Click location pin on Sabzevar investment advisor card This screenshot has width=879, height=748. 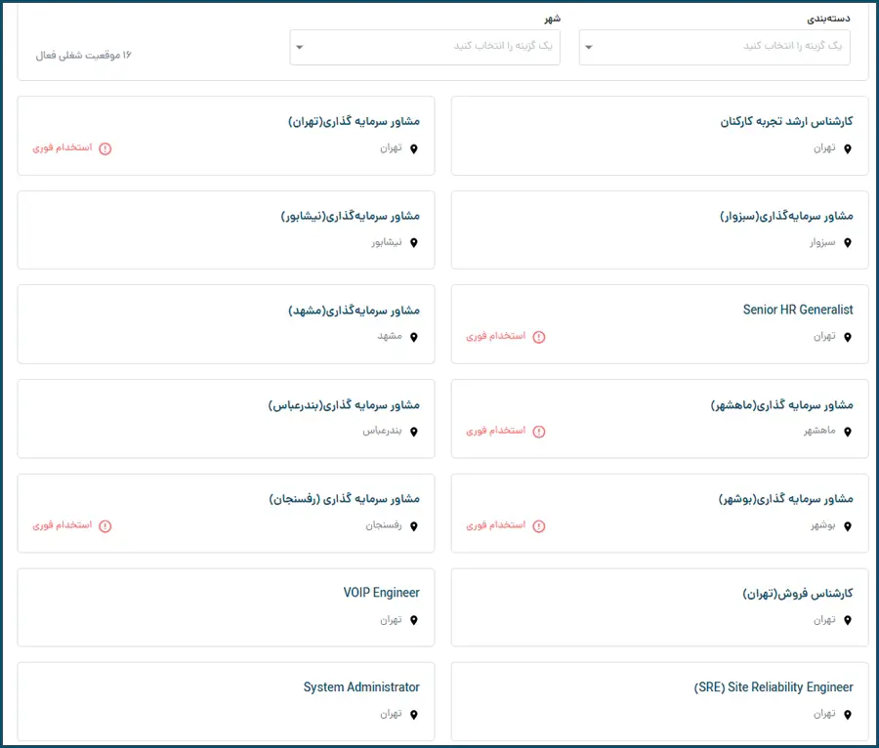(848, 242)
